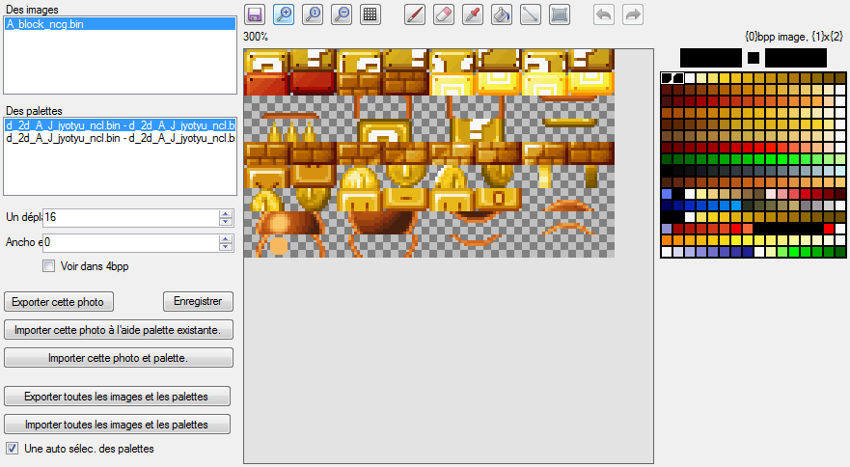Image resolution: width=850 pixels, height=467 pixels.
Task: Select the eraser tool
Action: (x=444, y=14)
